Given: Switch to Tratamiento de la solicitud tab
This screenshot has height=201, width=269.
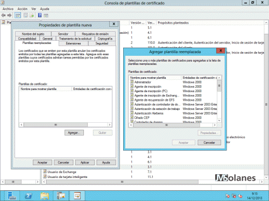Looking at the screenshot, I should click(x=75, y=39).
